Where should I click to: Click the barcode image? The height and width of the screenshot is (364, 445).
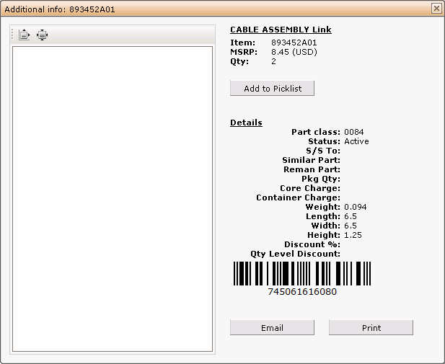tap(301, 274)
